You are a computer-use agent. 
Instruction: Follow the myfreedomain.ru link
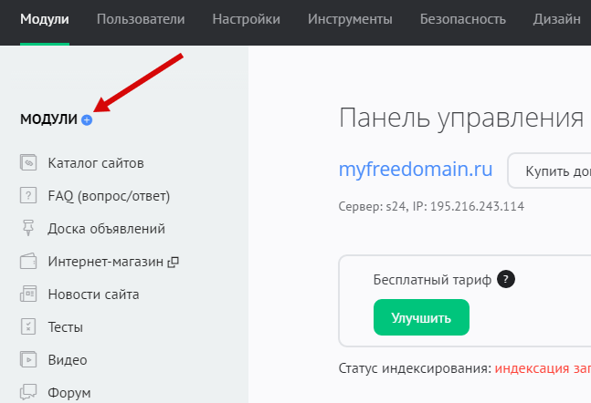416,170
